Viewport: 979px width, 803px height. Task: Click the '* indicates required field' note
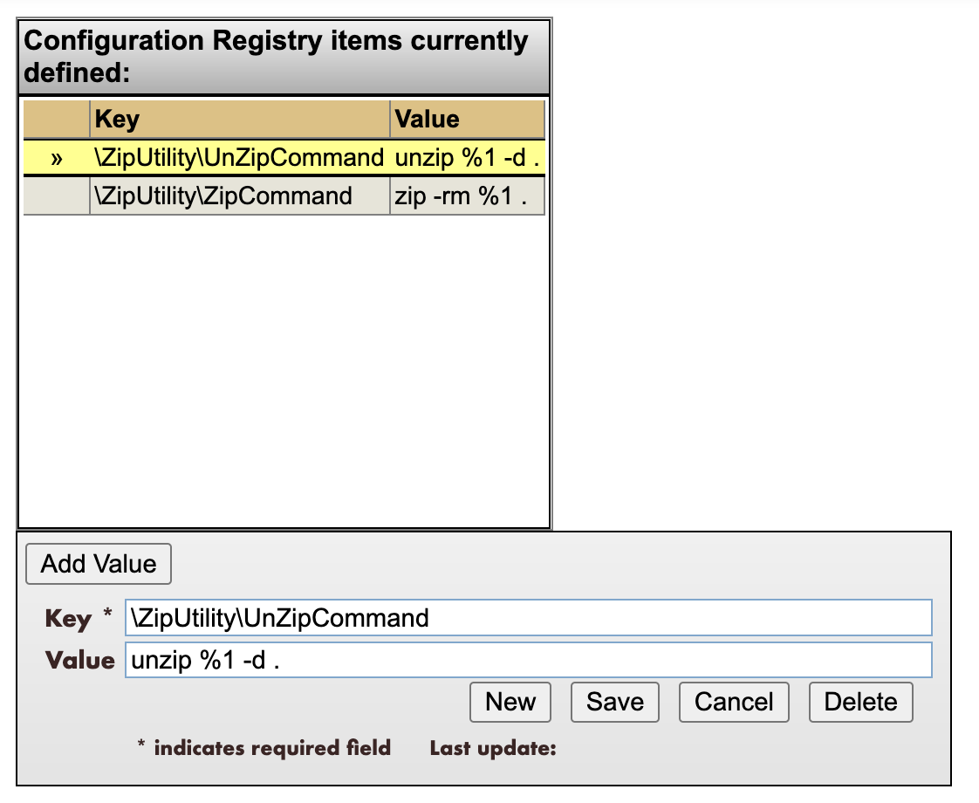point(264,749)
